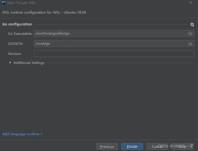The width and height of the screenshot is (198, 151).
Task: Click the 'GOPATH:' label
Action: click(15, 44)
